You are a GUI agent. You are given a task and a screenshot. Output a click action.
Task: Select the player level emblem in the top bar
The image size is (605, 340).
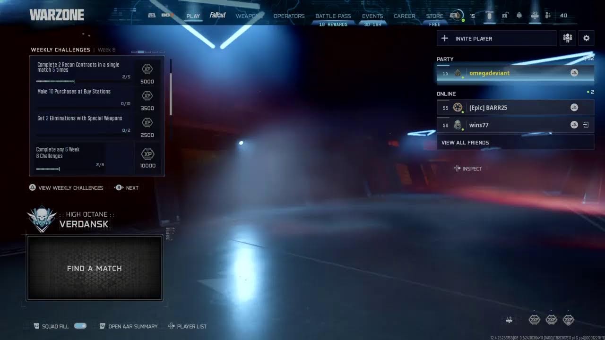point(457,15)
